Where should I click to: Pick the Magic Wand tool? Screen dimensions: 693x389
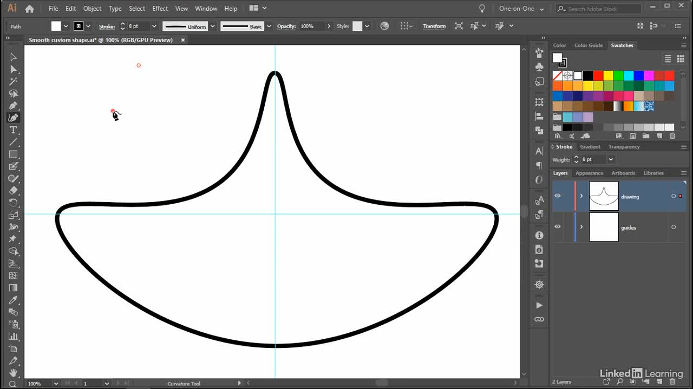[x=13, y=82]
